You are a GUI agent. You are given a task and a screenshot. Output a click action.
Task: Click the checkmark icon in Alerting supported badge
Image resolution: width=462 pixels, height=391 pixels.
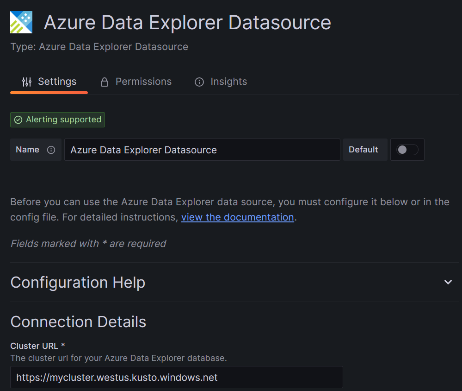coord(18,120)
